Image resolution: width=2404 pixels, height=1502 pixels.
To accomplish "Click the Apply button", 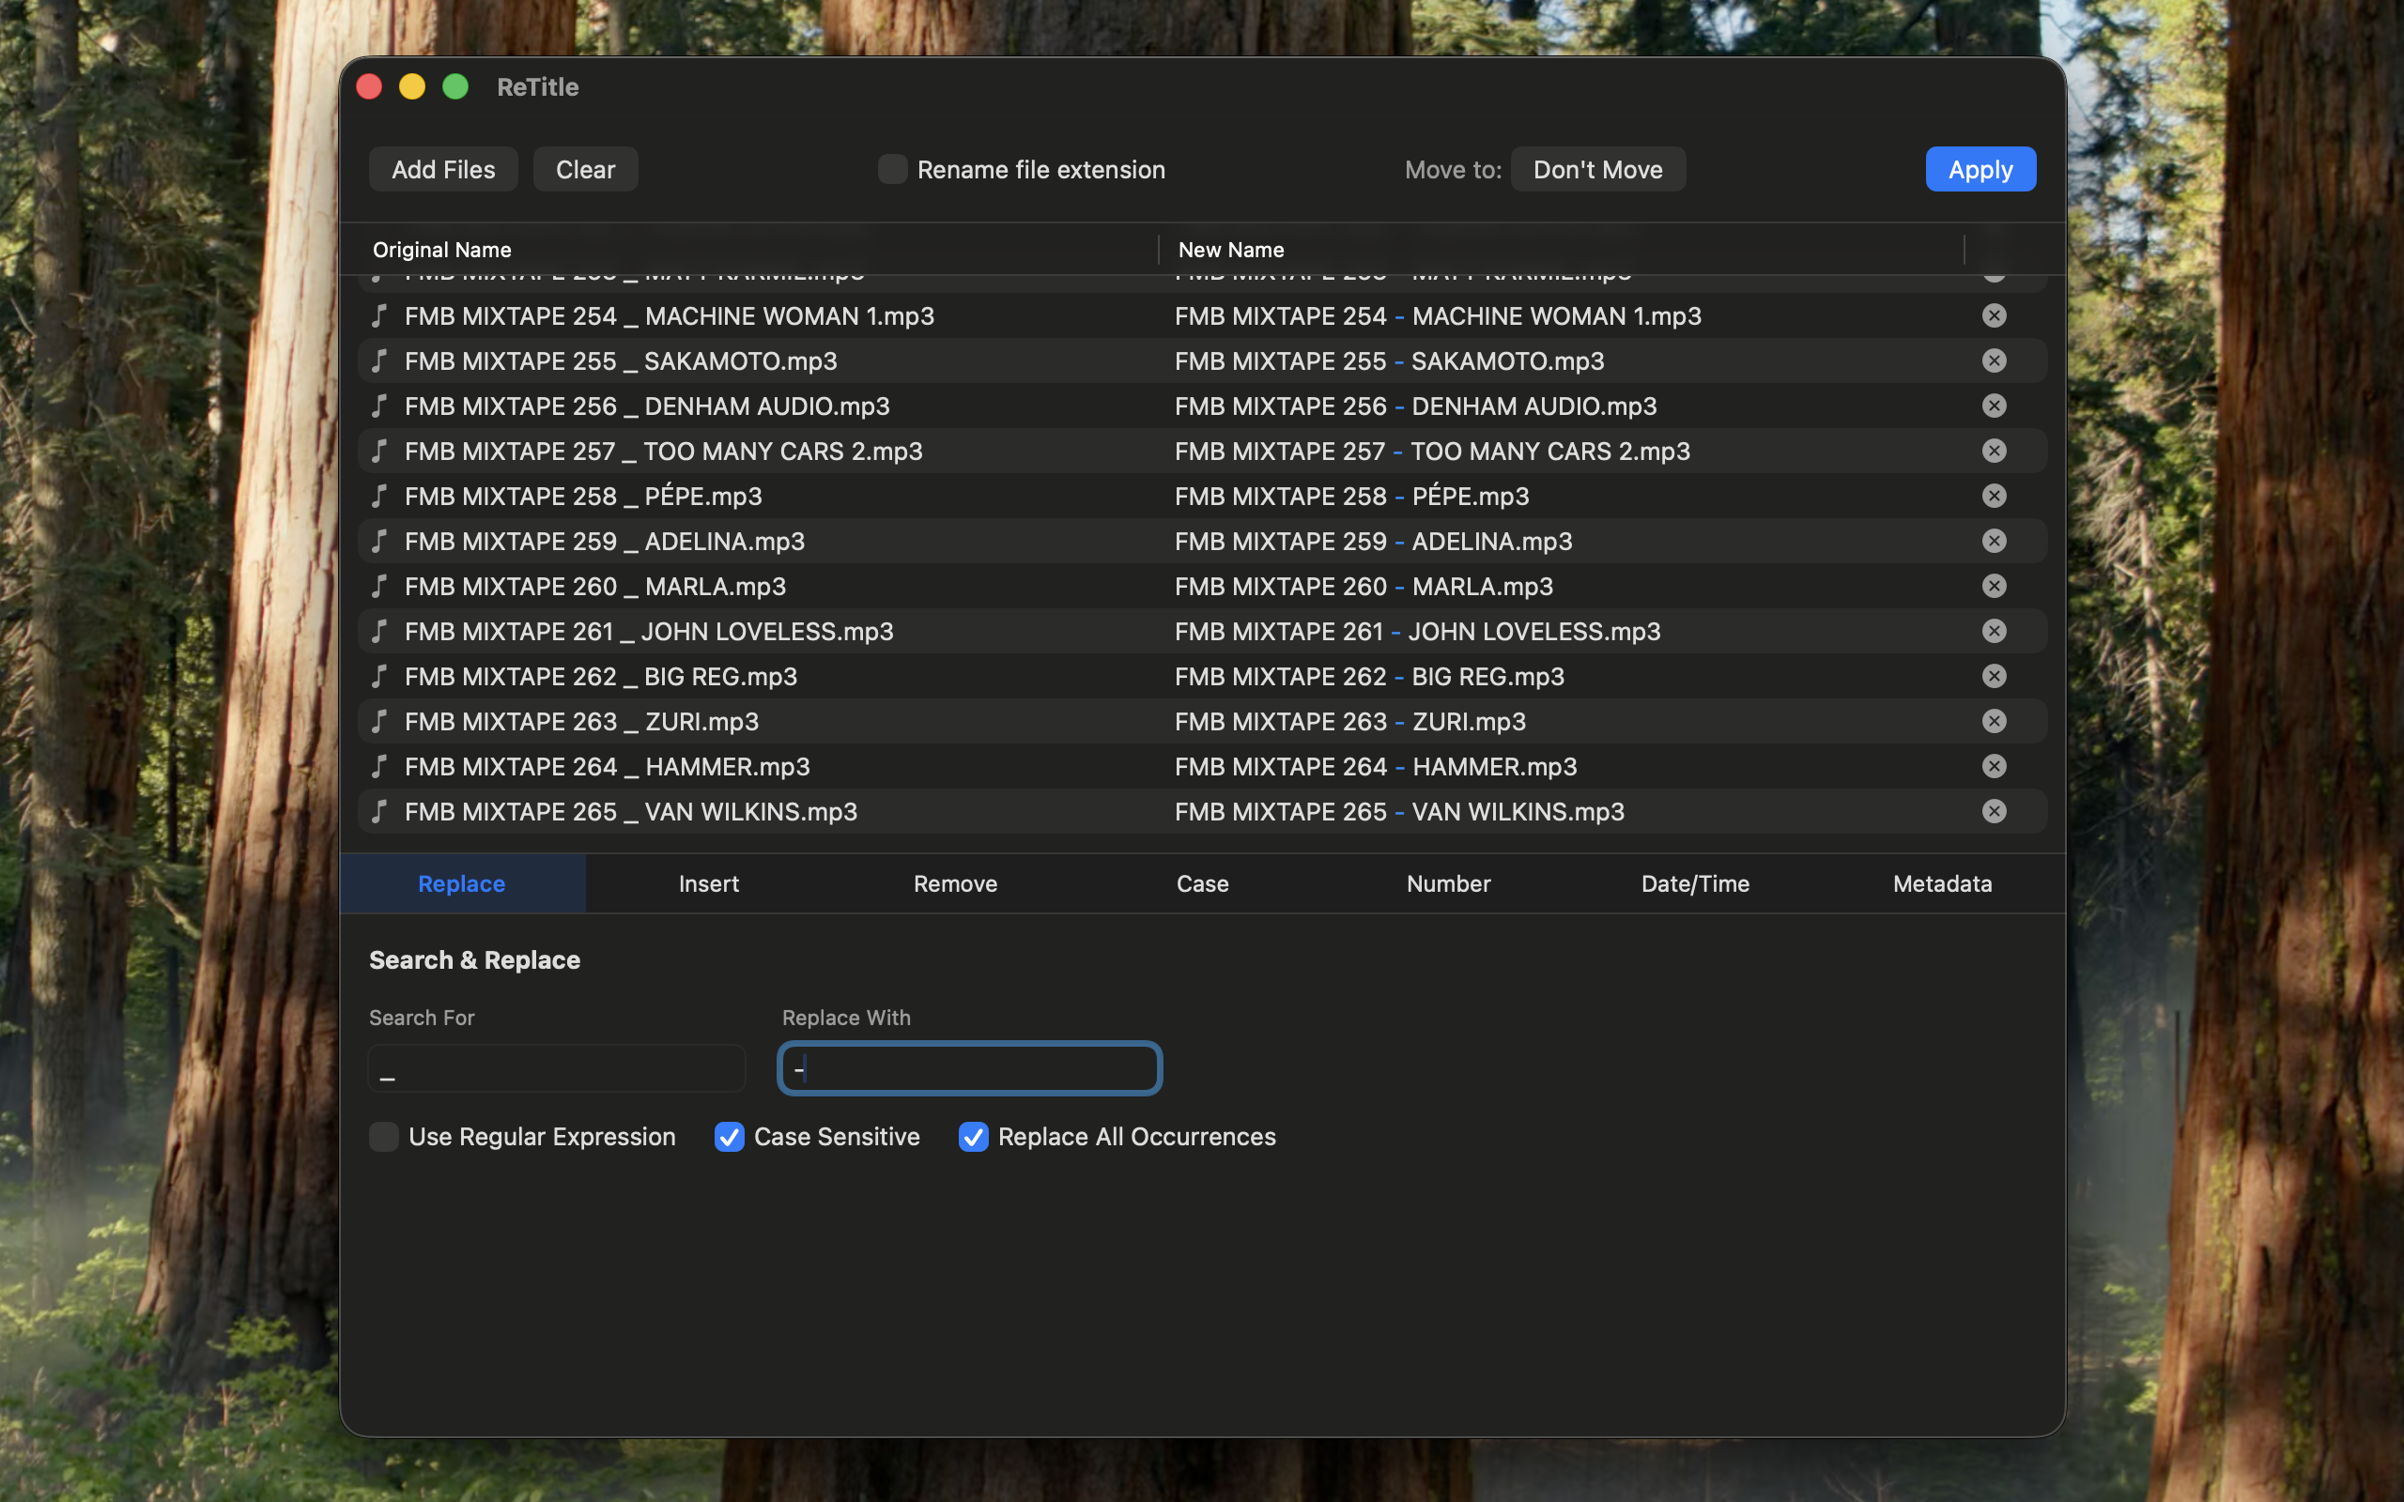I will (x=1979, y=169).
